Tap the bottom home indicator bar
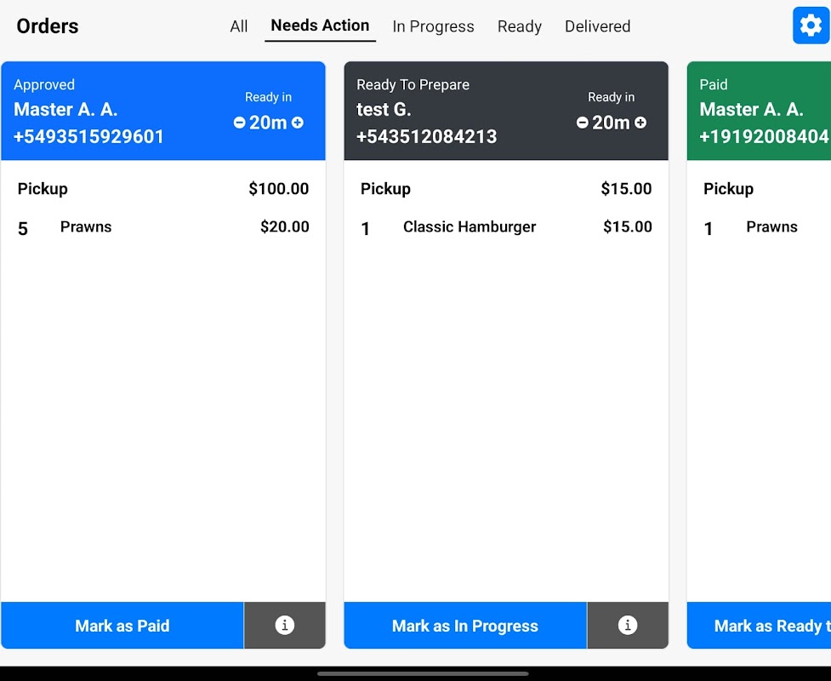Viewport: 831px width, 681px height. click(x=423, y=673)
